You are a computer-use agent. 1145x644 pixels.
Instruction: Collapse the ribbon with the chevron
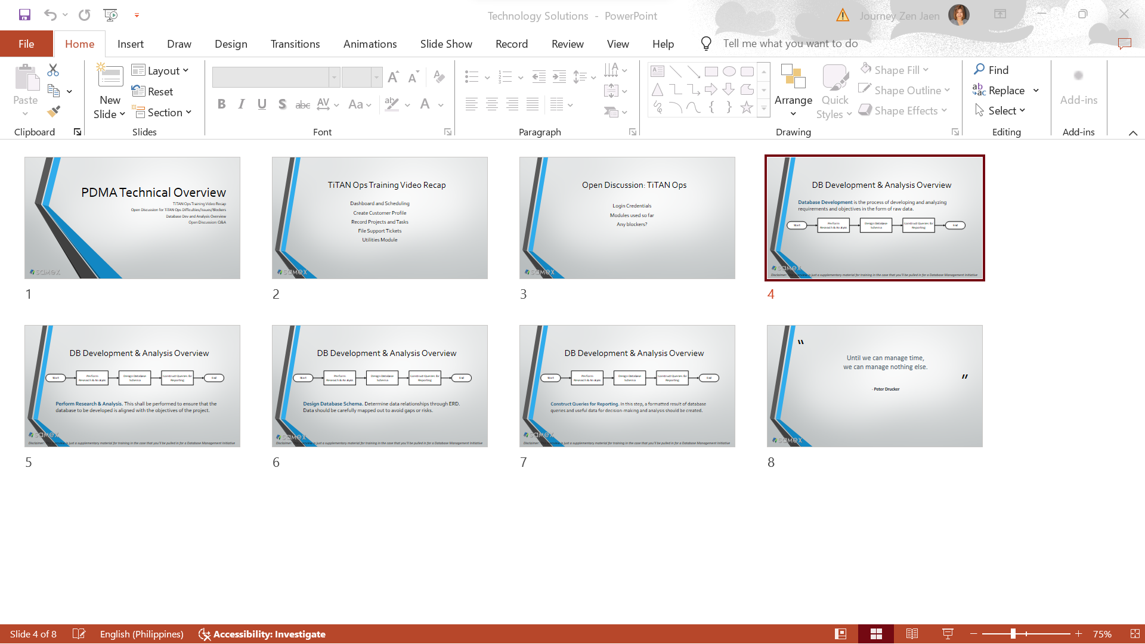pyautogui.click(x=1132, y=133)
